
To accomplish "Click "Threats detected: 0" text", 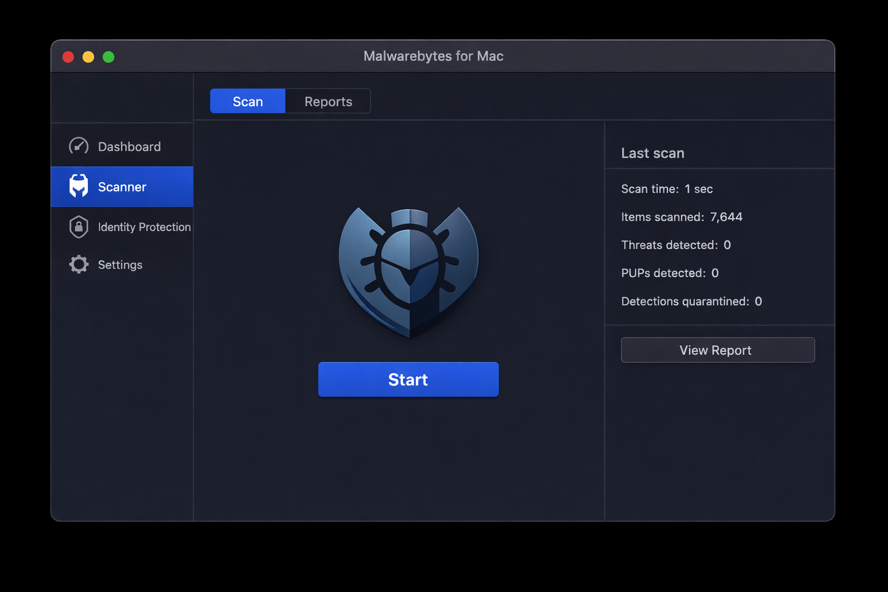I will (x=676, y=245).
